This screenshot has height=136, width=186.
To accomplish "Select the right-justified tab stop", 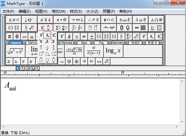I will (x=28, y=68).
